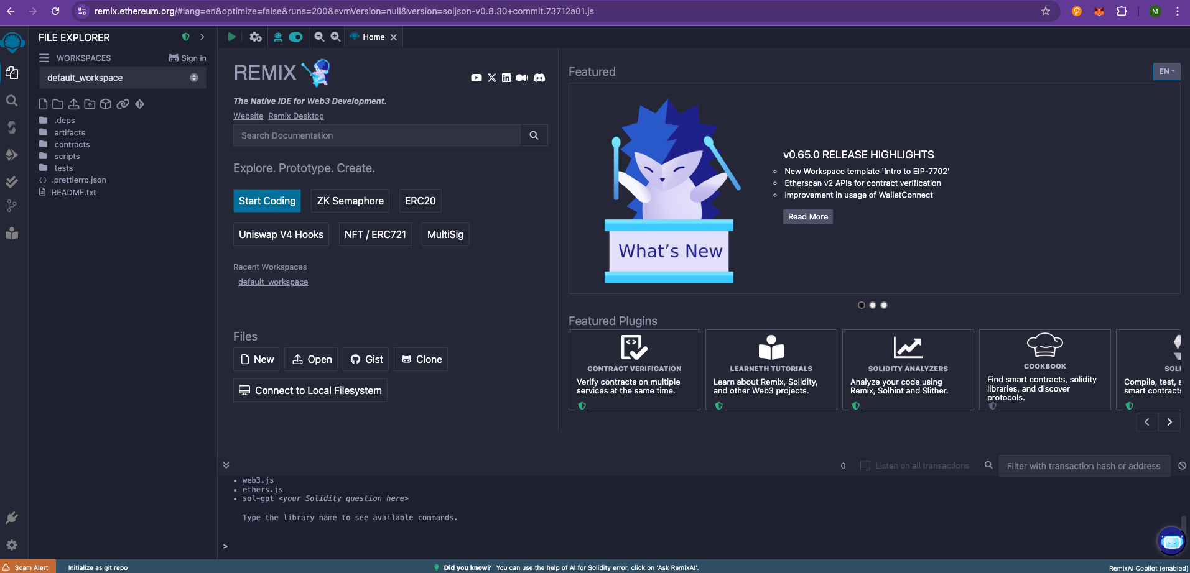Open the LearnEth sidebar icon

(x=12, y=233)
